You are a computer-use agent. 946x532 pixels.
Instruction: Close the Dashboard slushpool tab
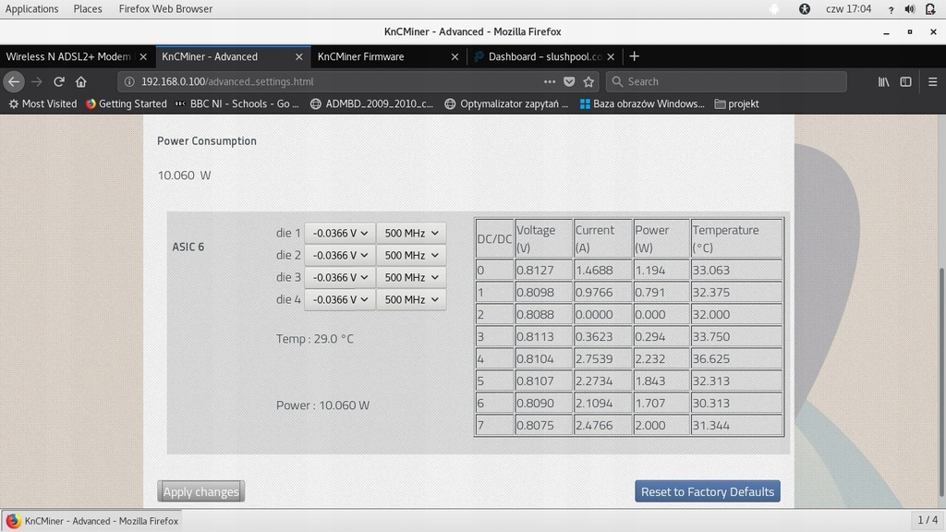point(611,56)
